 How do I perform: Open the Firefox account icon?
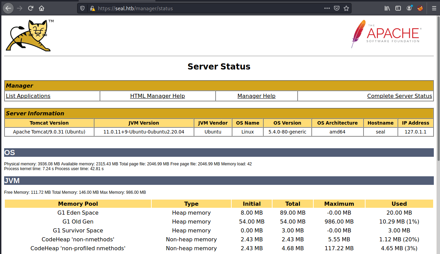click(409, 8)
